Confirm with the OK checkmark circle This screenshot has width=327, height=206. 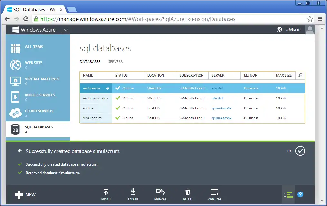(x=300, y=151)
